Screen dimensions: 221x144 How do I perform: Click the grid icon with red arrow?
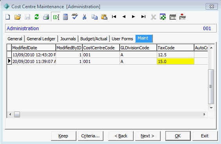(x=182, y=17)
